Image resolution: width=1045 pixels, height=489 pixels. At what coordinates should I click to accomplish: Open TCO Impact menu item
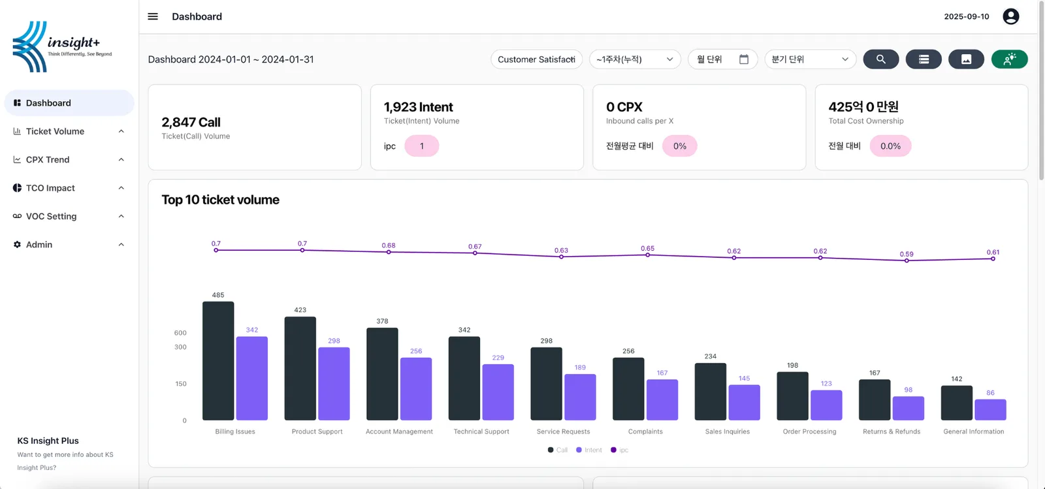point(69,188)
